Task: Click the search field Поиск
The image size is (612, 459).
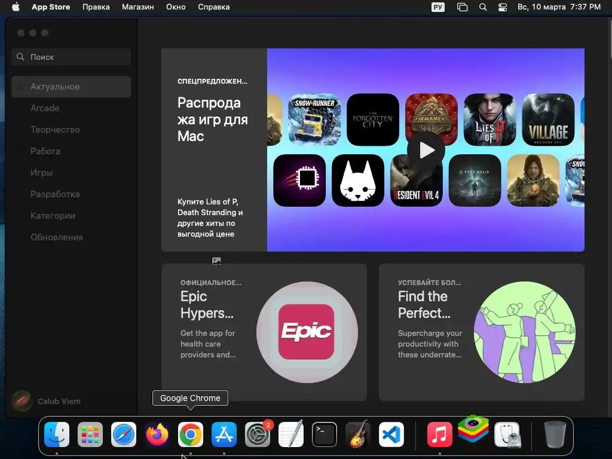Action: tap(71, 57)
